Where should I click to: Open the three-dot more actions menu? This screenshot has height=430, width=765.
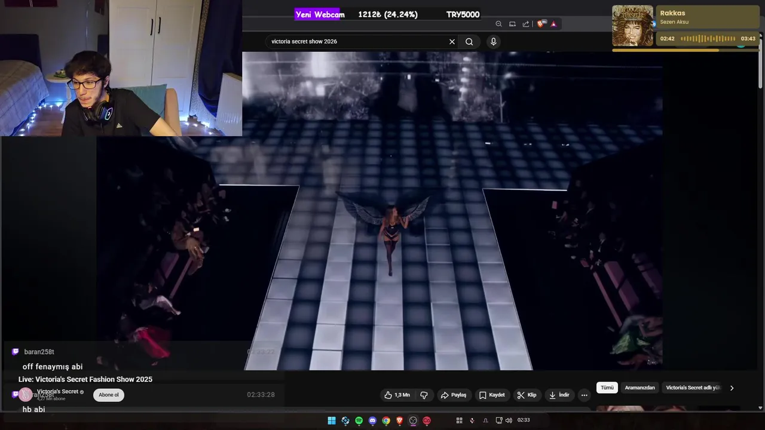pyautogui.click(x=585, y=395)
